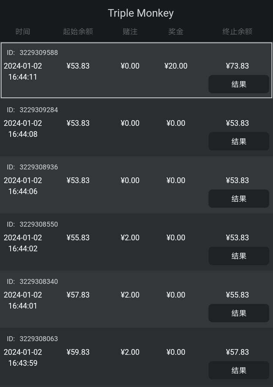Open 结果 for record ID 3229309284
The height and width of the screenshot is (387, 273).
pos(239,141)
